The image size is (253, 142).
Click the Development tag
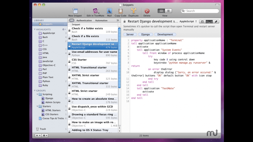[165, 34]
